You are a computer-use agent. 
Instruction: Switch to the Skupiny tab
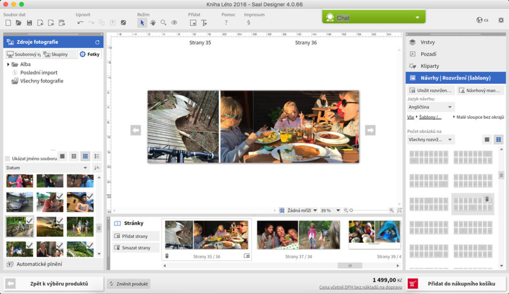tap(56, 54)
